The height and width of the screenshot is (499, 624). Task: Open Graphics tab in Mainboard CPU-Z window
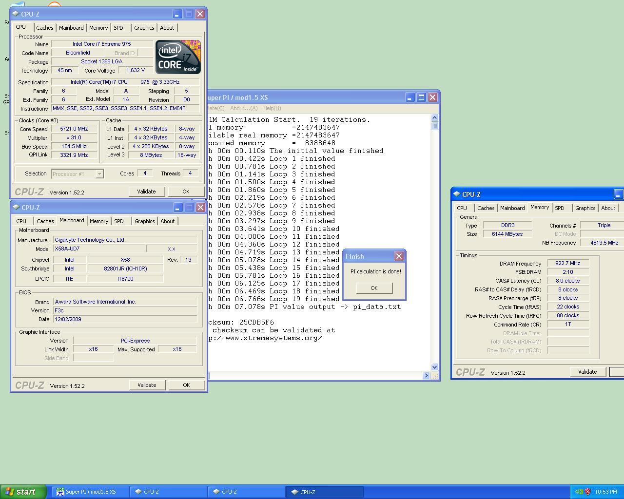coord(145,221)
